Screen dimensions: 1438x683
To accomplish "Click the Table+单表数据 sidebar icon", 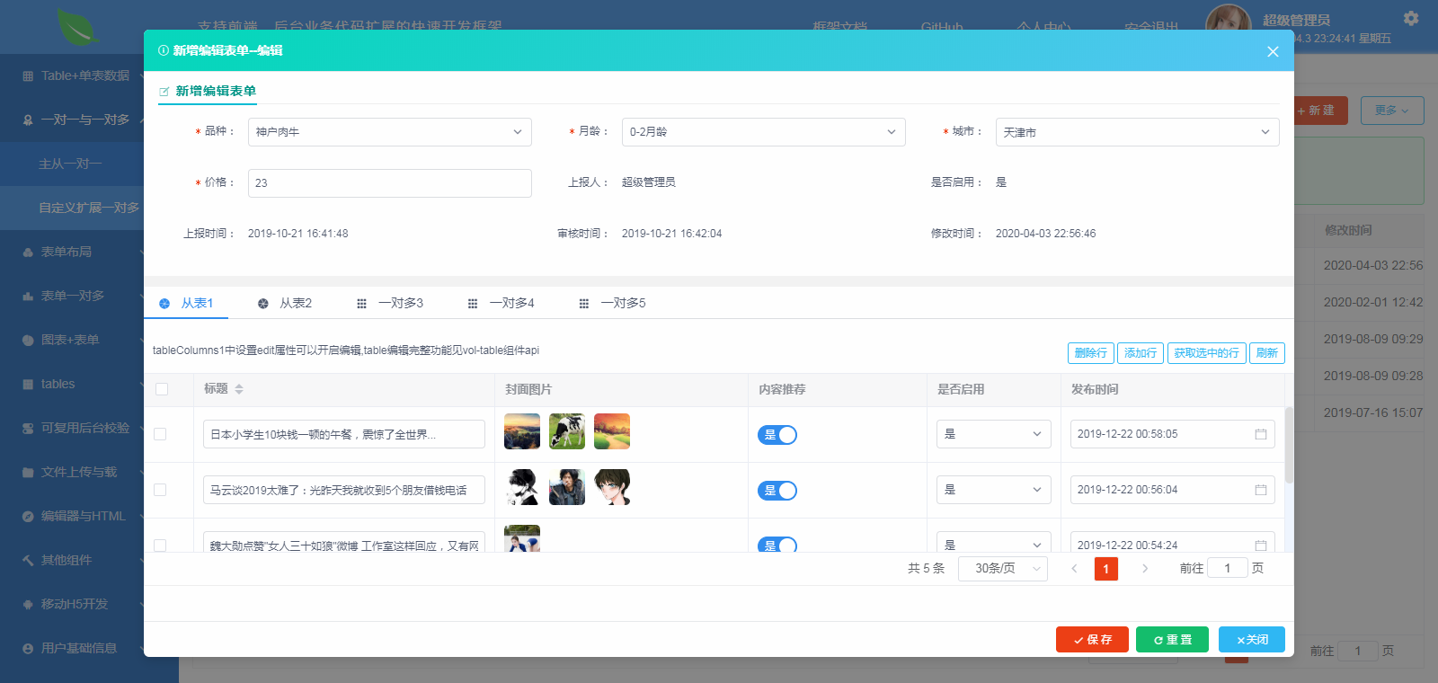I will coord(28,76).
